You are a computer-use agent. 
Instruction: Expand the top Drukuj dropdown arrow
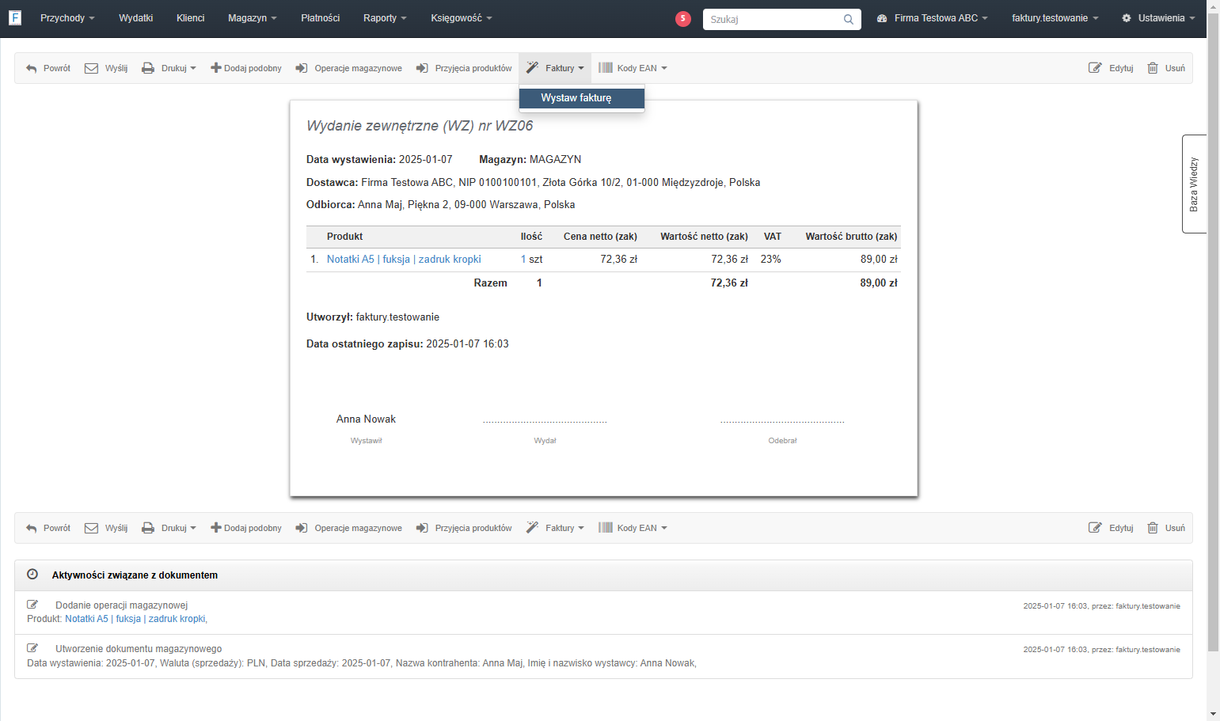pyautogui.click(x=193, y=69)
